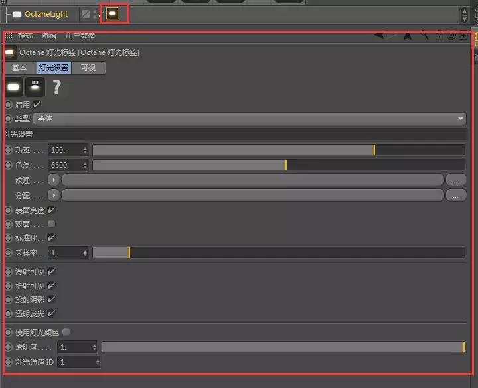The image size is (478, 388).
Task: Toggle OctaneLight editor visibility dots
Action: point(96,14)
